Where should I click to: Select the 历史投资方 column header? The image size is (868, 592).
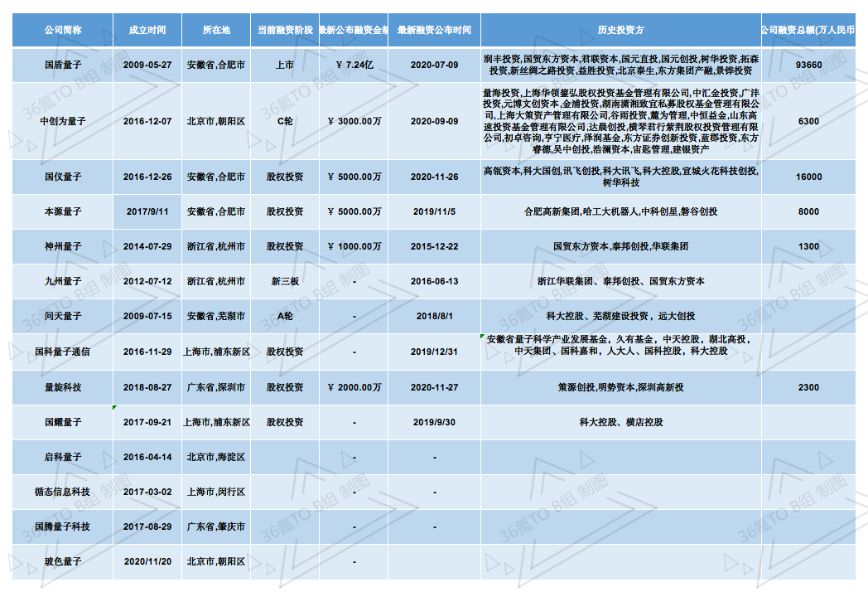point(620,30)
